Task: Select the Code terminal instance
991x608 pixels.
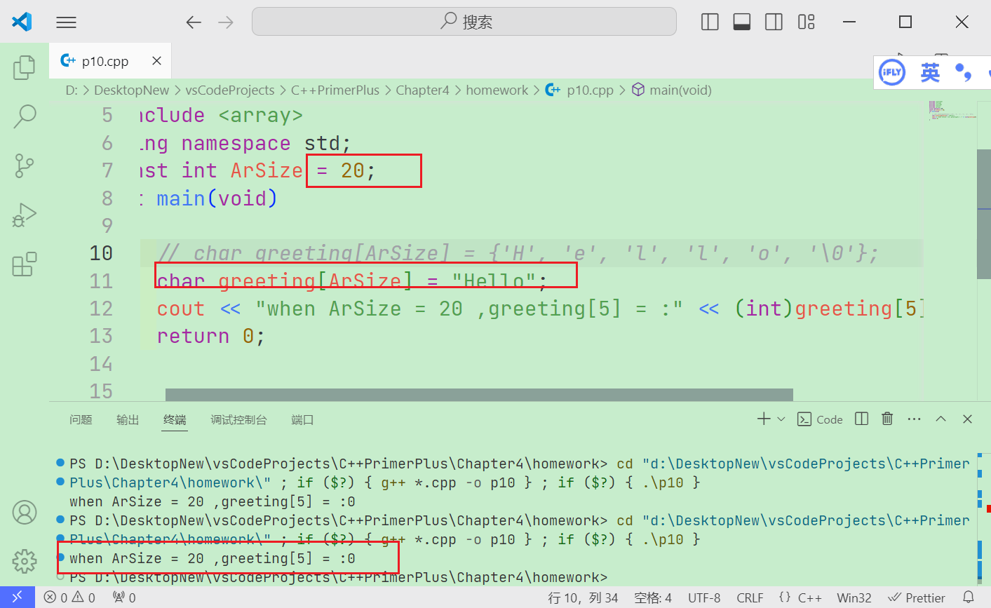Action: [821, 419]
